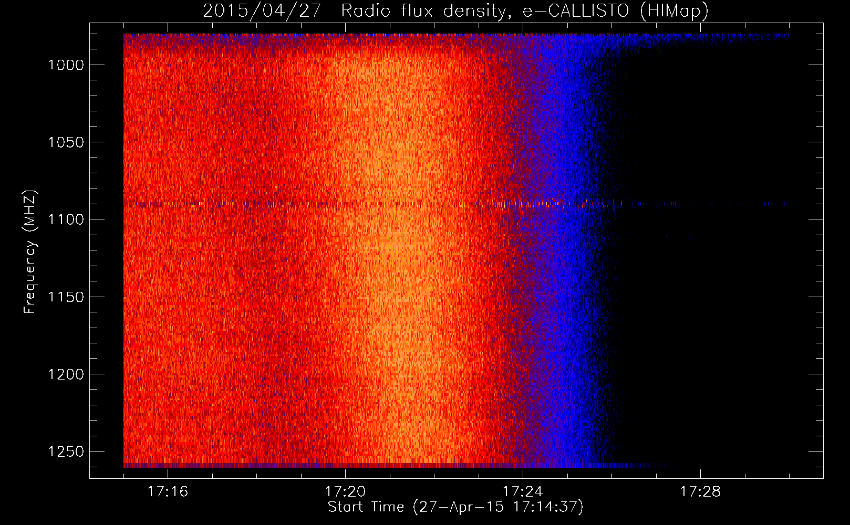Click the 'Start Time (27-Apr-15 17:14:37)' label

[455, 507]
